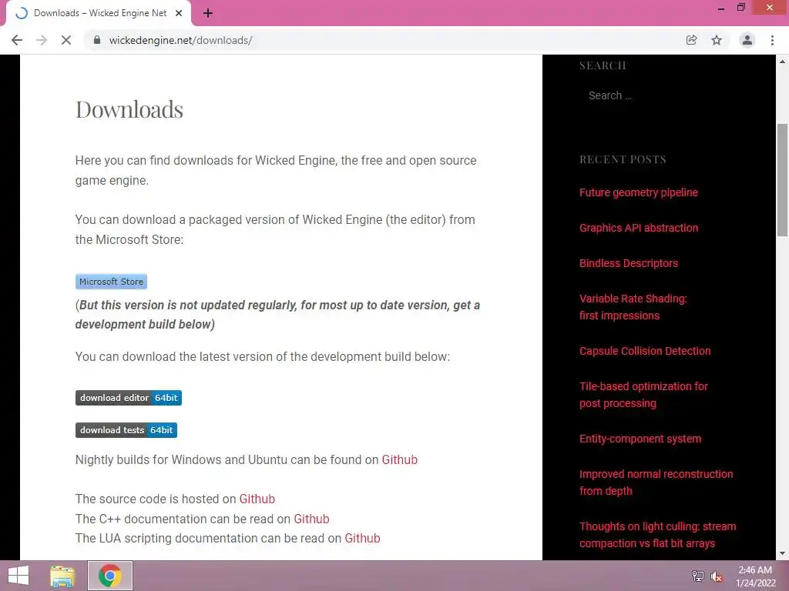The image size is (789, 591).
Task: Restore down the Chrome window
Action: click(x=740, y=8)
